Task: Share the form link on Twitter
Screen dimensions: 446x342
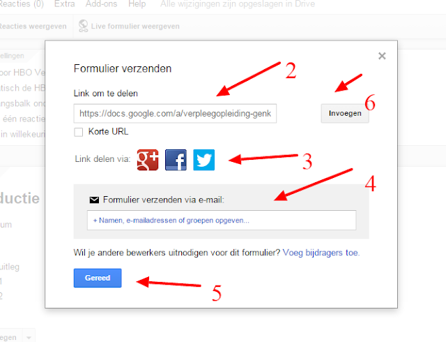Action: 204,160
